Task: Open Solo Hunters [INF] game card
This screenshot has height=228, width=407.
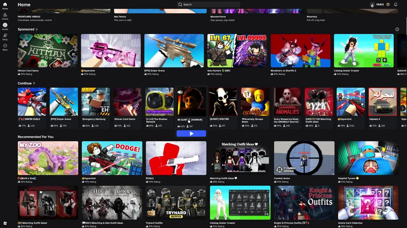Action: click(237, 51)
